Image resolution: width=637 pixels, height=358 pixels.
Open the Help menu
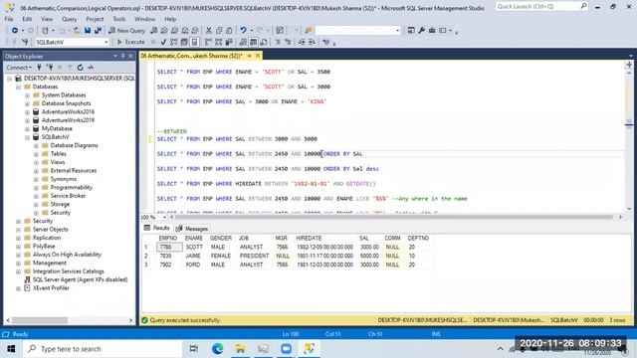pos(170,19)
